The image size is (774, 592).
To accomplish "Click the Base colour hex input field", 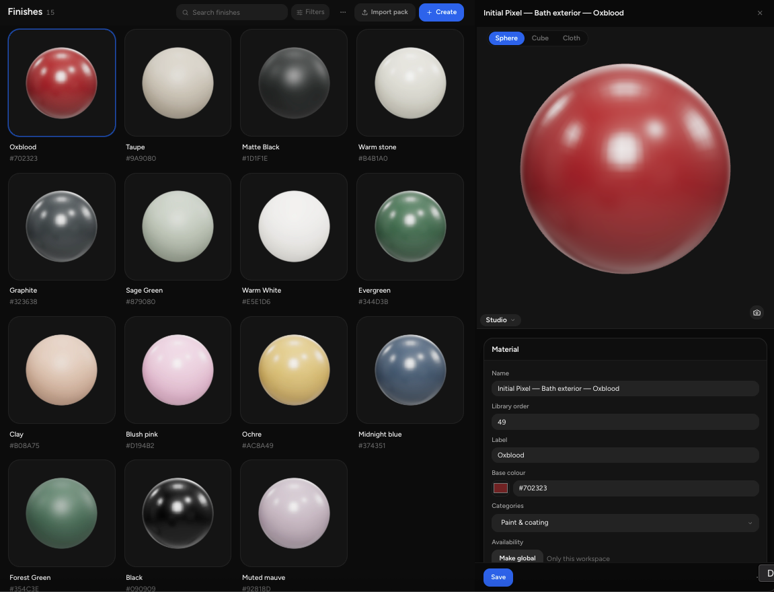I will click(635, 488).
